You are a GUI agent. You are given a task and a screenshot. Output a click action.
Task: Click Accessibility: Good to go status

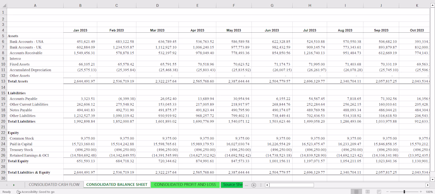tap(36, 192)
